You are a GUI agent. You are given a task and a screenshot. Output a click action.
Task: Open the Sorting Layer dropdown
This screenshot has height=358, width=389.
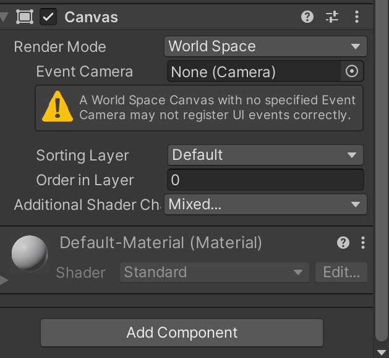[x=265, y=155]
